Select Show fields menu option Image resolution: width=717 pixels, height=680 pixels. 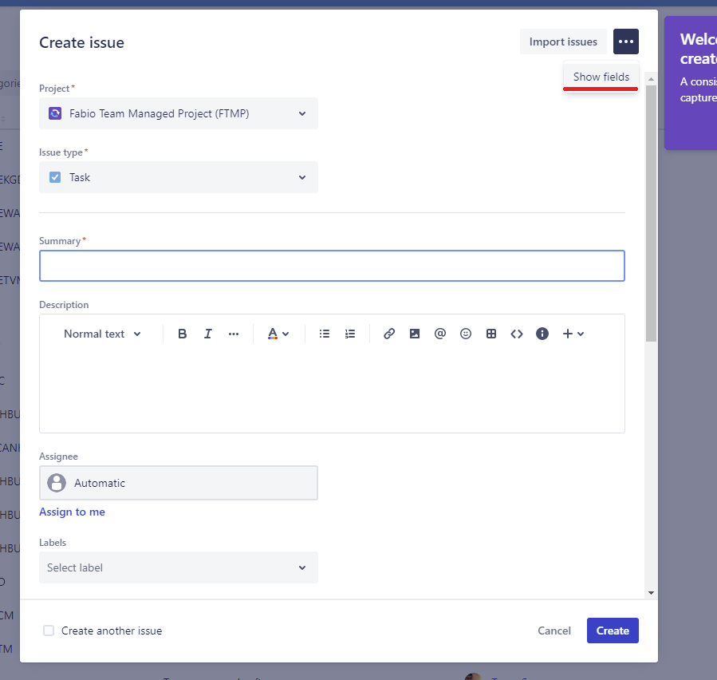601,77
